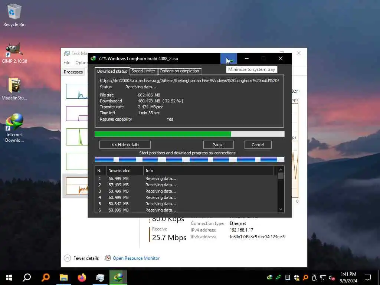Click the IDM icon in download window title

pos(93,58)
